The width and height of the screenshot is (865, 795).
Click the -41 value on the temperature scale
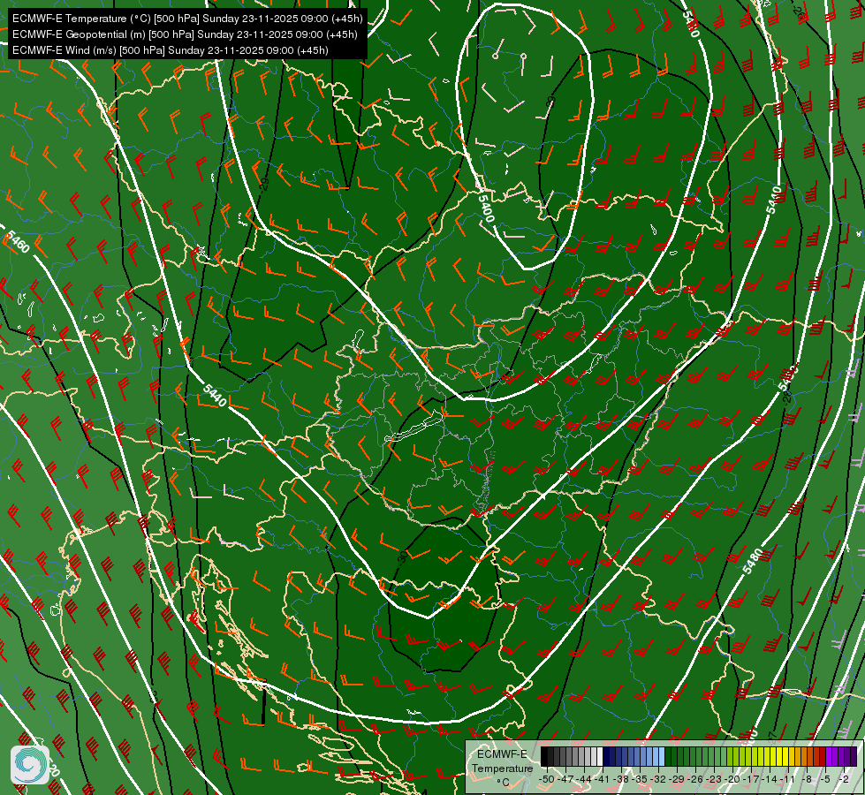click(603, 779)
